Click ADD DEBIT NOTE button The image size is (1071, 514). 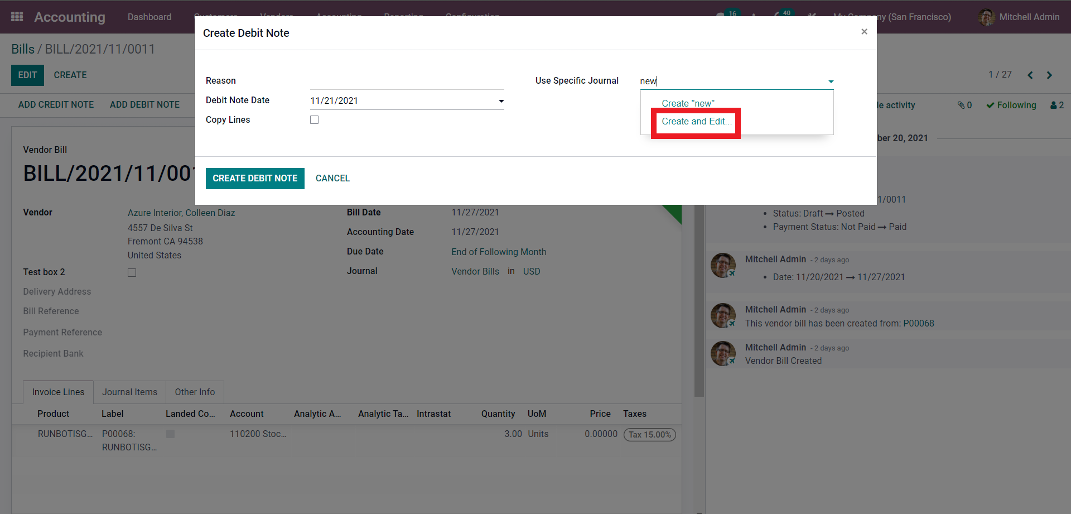point(144,105)
